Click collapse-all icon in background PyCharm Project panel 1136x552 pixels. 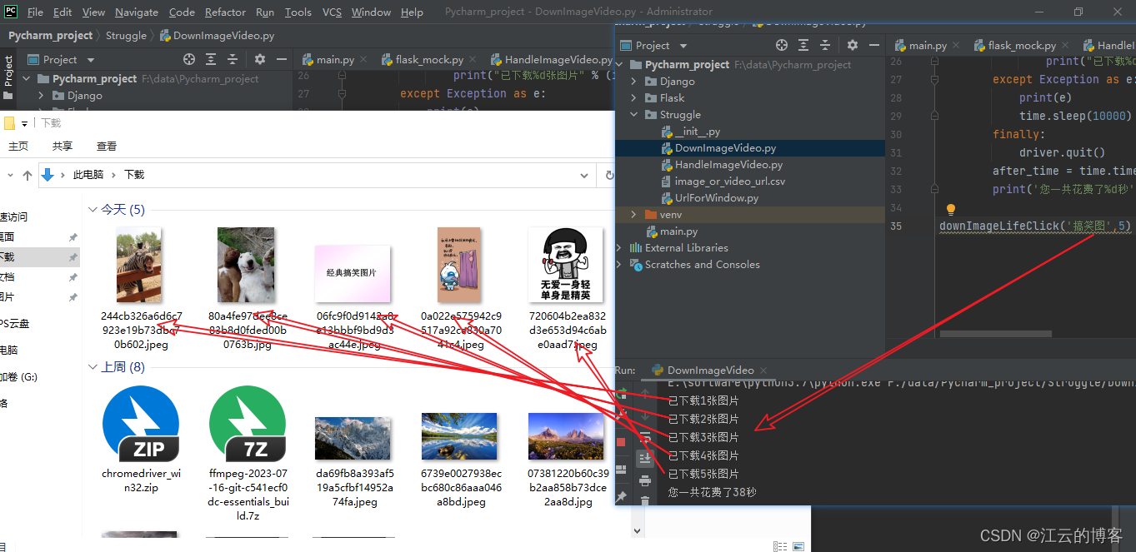tap(233, 59)
